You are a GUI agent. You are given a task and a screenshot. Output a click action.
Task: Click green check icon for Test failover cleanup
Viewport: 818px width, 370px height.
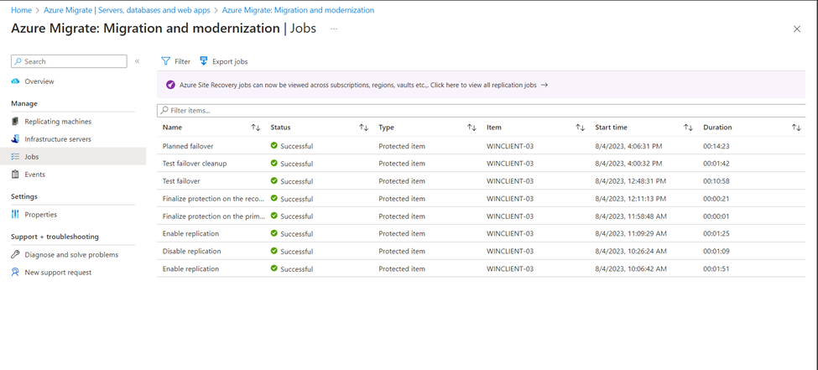(x=274, y=164)
